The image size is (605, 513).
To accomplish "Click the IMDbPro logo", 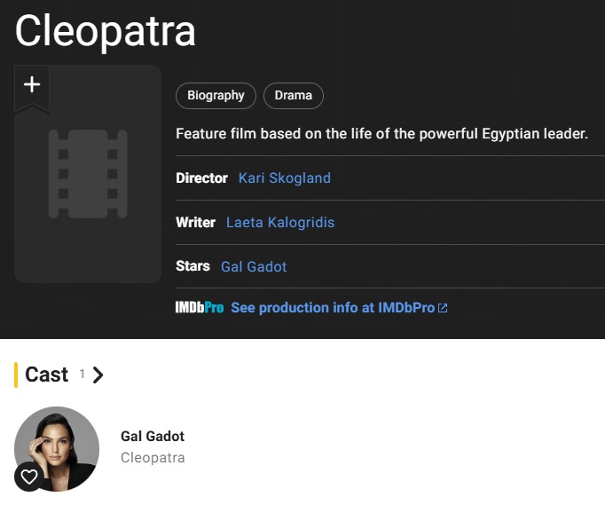I will (200, 308).
